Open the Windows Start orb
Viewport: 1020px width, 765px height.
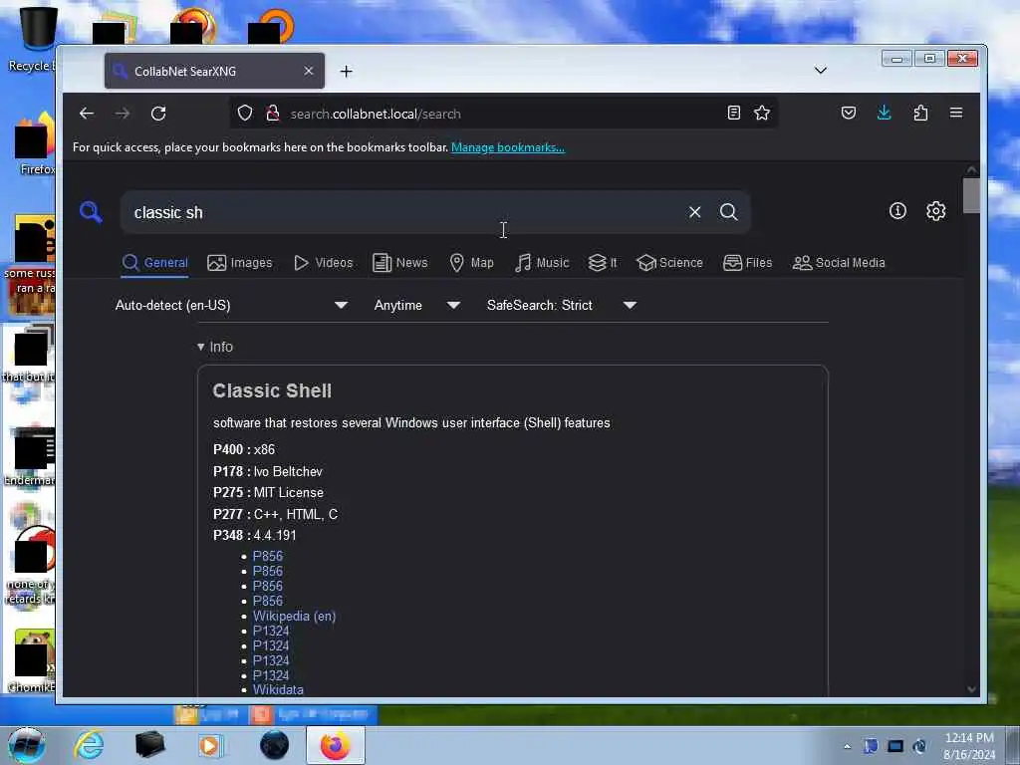click(26, 745)
